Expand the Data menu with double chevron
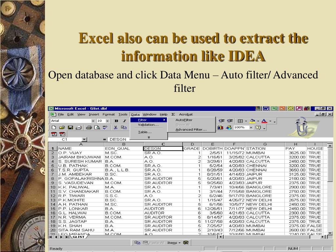This screenshot has height=252, width=336. coord(149,137)
